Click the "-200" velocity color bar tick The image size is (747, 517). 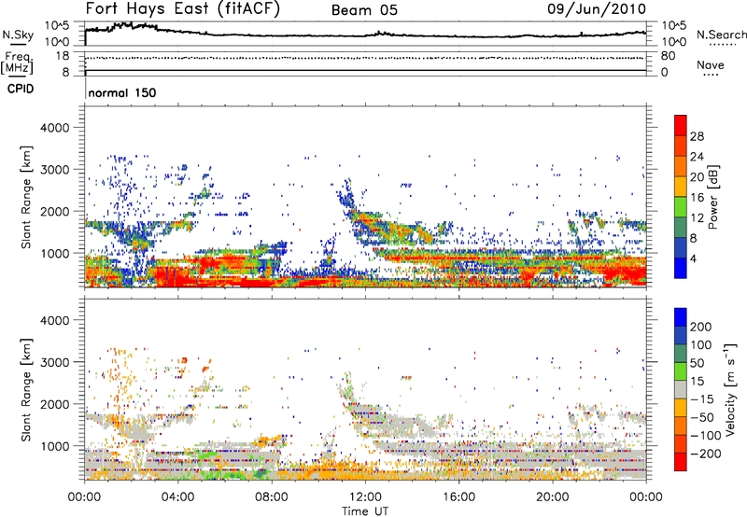[706, 454]
